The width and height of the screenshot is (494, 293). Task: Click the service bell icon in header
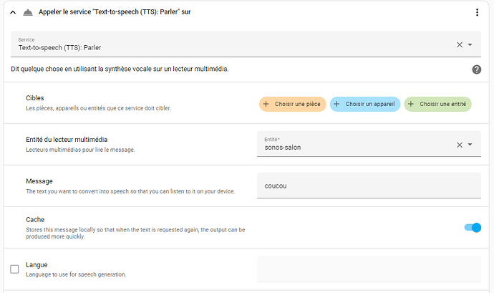coord(28,12)
